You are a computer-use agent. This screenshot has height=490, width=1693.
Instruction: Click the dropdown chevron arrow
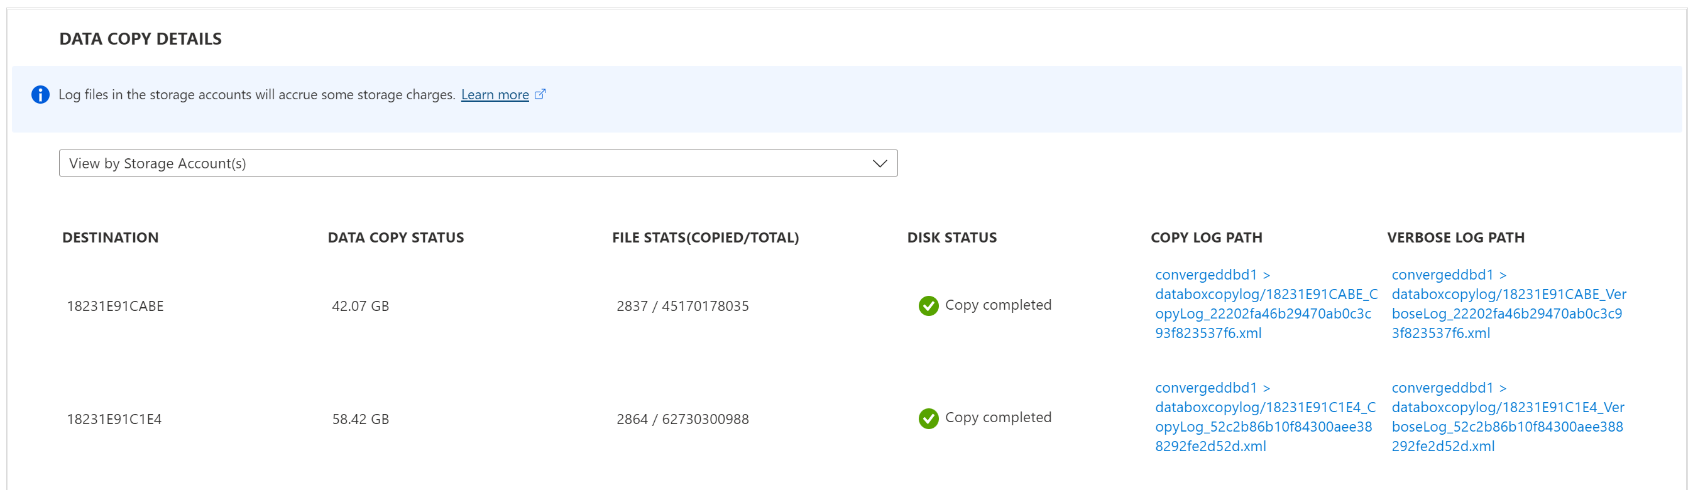coord(879,163)
